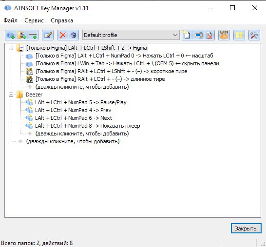Select the NumPad 0 масштаб action
266x247 pixels.
click(x=124, y=56)
